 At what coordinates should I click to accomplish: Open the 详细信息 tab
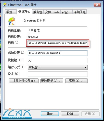(79, 12)
